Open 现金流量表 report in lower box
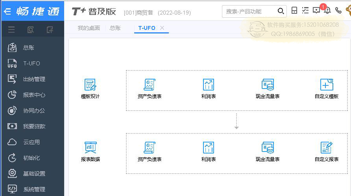Screen dimensions: 351x196 pyautogui.click(x=268, y=152)
